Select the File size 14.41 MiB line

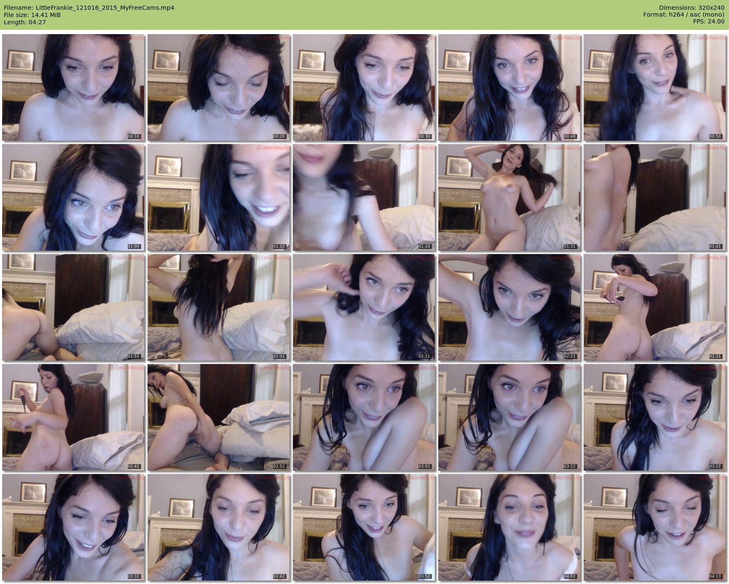(32, 15)
